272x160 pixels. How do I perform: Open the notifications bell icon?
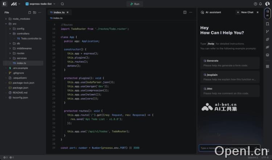coord(260,4)
